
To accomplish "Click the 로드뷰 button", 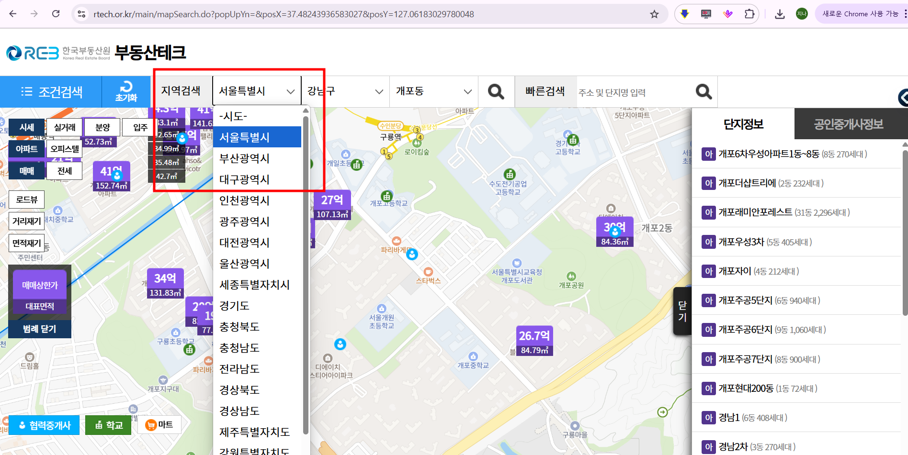I will point(27,200).
